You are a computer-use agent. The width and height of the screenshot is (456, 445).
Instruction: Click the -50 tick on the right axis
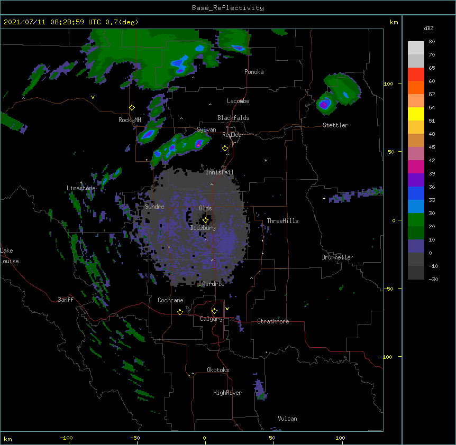(x=388, y=289)
